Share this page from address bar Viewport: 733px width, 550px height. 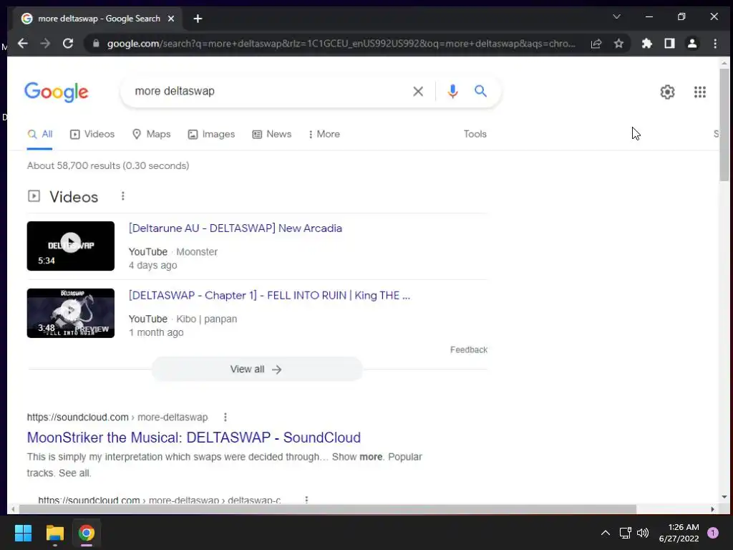tap(596, 44)
